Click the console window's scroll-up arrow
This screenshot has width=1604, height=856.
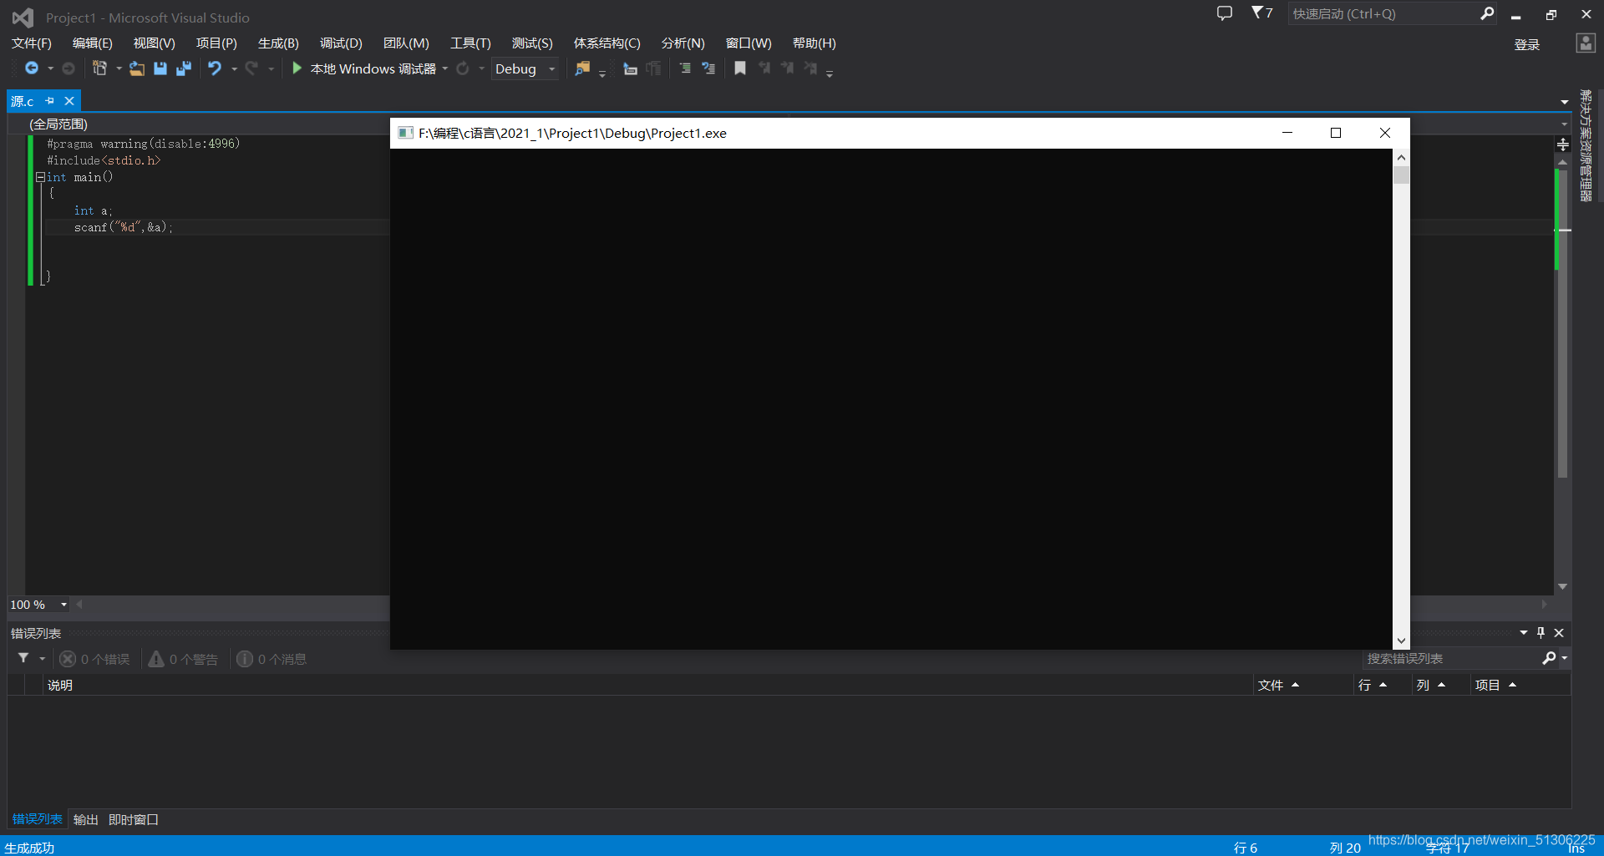click(1401, 157)
